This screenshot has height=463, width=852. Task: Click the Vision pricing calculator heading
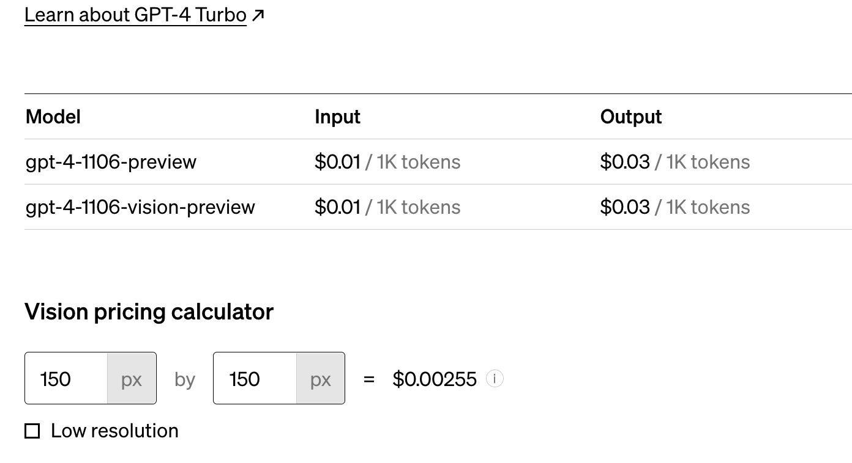coord(149,312)
